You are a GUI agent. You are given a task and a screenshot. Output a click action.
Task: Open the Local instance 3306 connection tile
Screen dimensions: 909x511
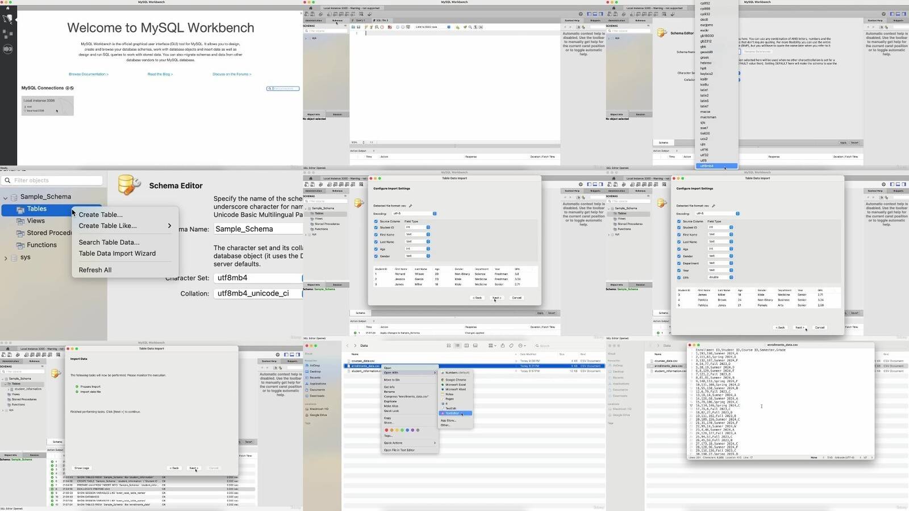pyautogui.click(x=48, y=106)
